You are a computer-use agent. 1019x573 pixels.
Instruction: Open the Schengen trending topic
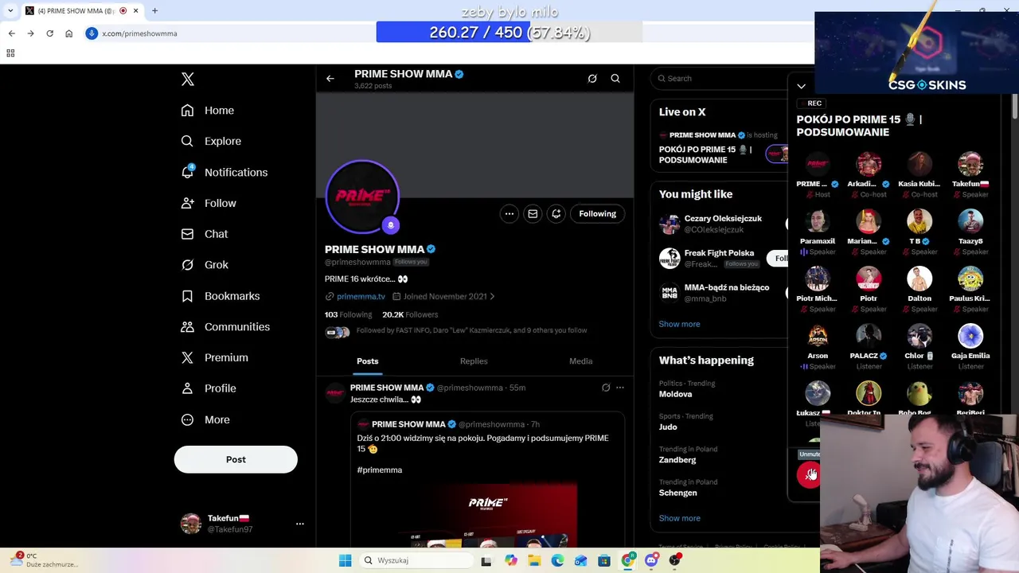coord(677,493)
